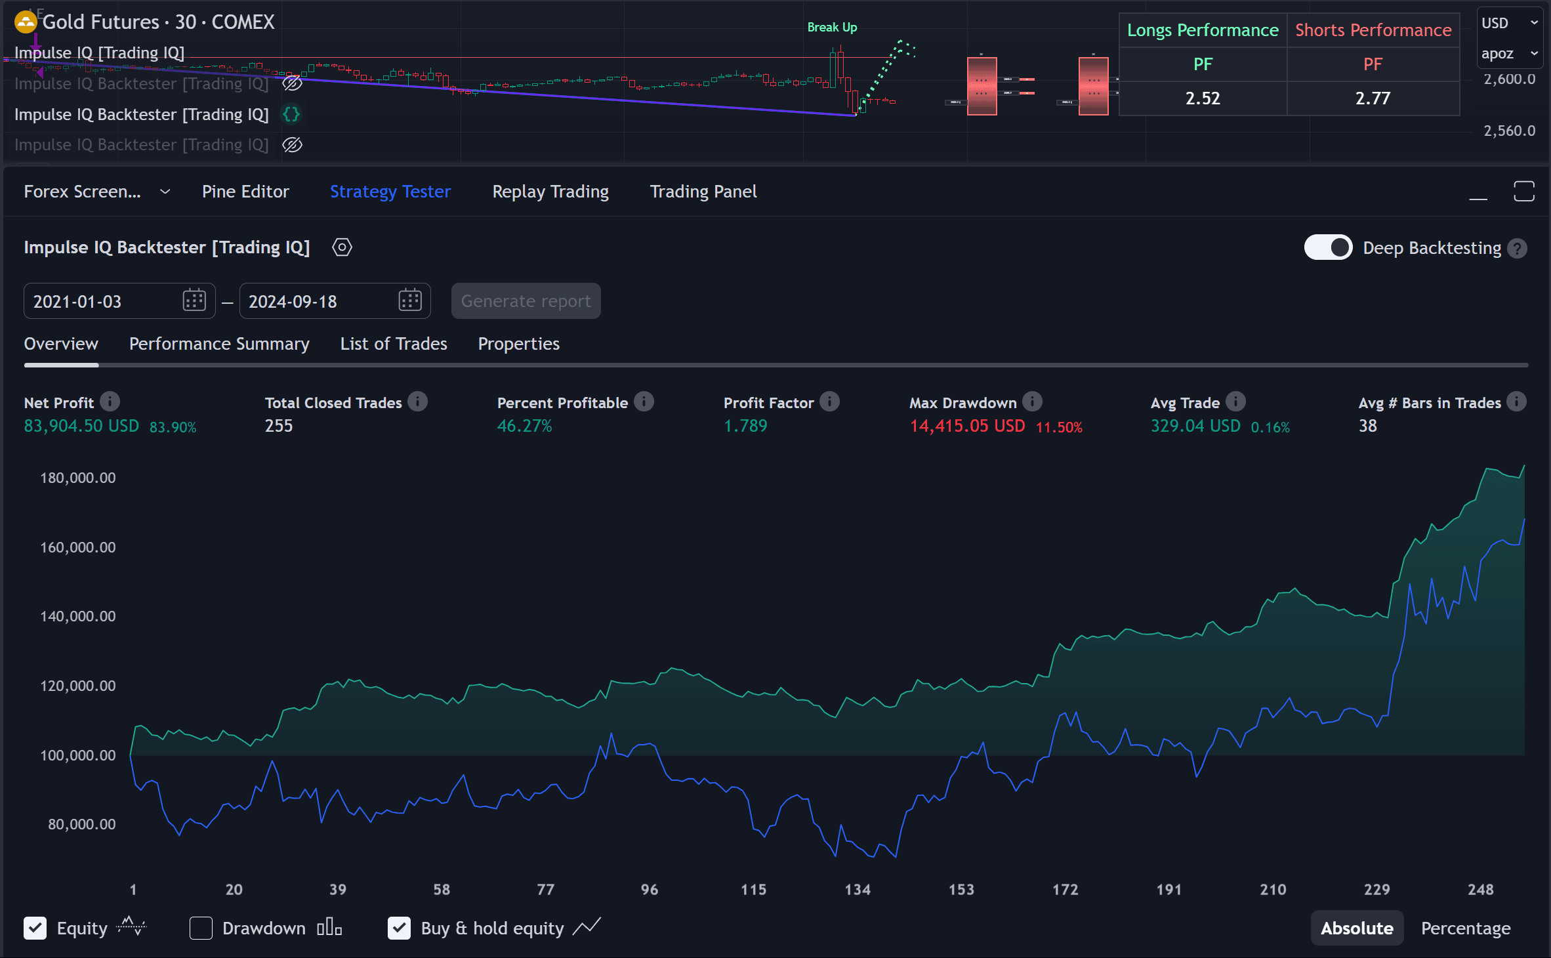The image size is (1551, 958).
Task: Open Properties tab
Action: (519, 344)
